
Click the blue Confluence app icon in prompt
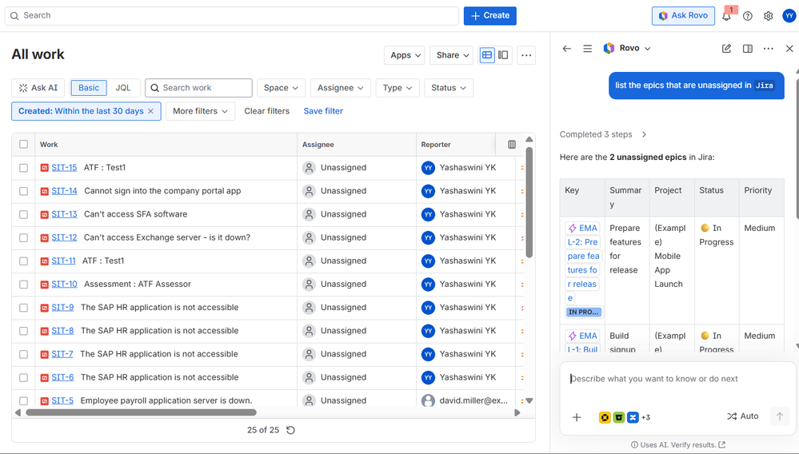pos(633,417)
